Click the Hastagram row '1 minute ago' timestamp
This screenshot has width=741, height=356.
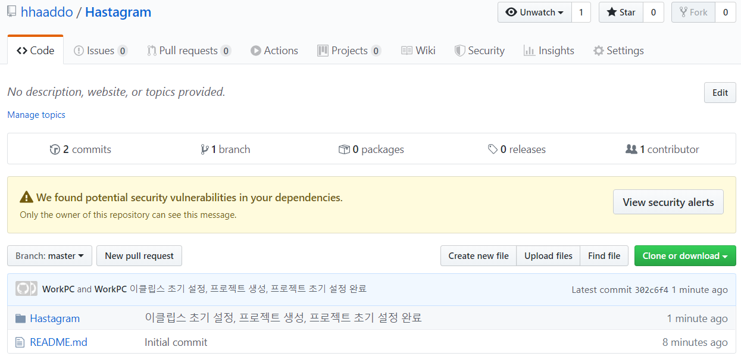[698, 318]
